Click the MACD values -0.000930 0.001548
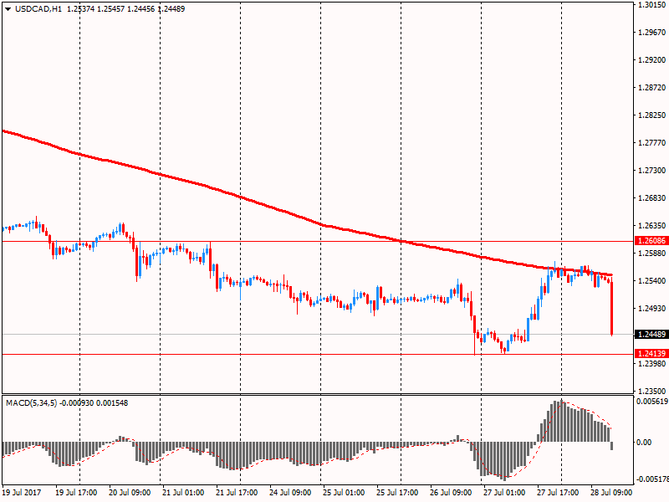Image resolution: width=669 pixels, height=502 pixels. click(x=94, y=403)
